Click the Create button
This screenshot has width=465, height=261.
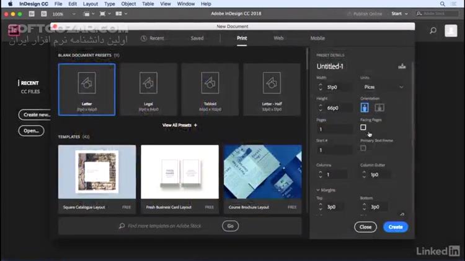coord(396,227)
